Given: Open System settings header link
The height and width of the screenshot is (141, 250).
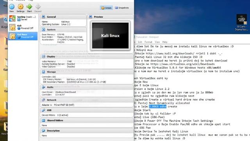Looking at the screenshot, I should coord(51,30).
